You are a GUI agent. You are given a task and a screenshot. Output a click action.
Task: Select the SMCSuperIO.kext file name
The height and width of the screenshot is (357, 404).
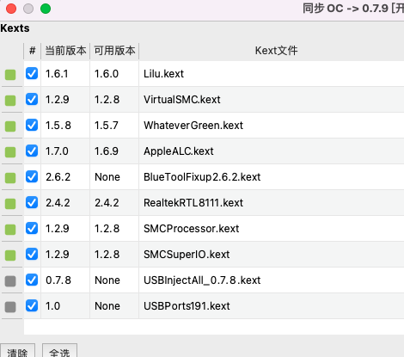pyautogui.click(x=187, y=255)
